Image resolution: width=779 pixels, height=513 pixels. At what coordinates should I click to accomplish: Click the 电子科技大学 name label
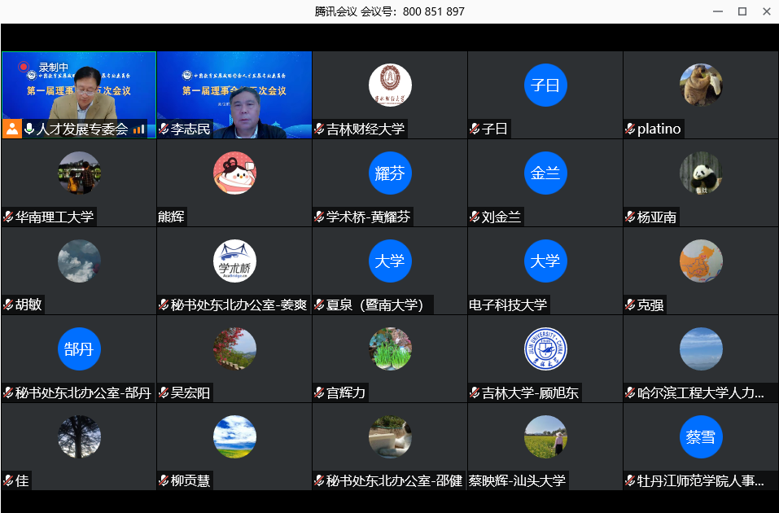coord(508,305)
